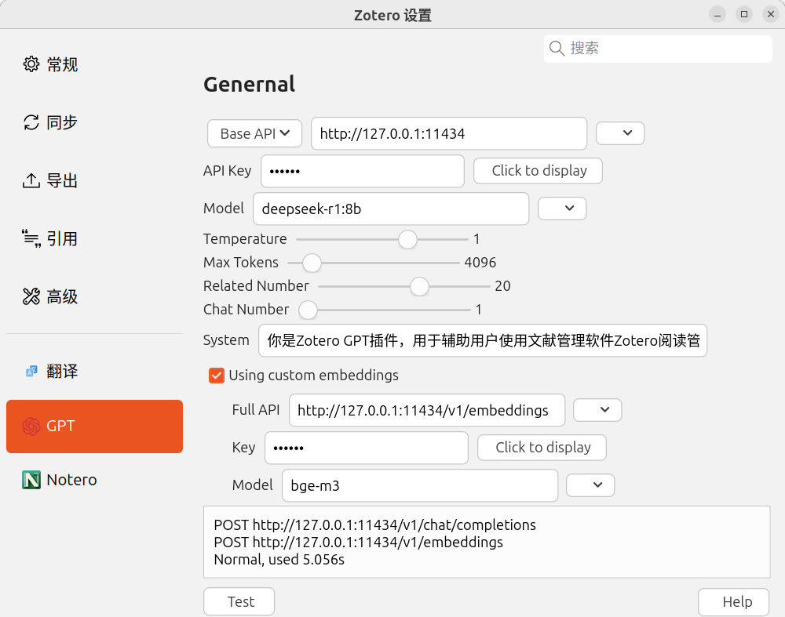
Task: Click the base API URL field
Action: coord(449,133)
